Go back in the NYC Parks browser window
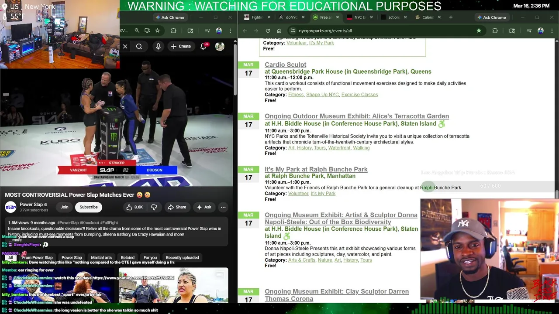The image size is (559, 314). (245, 31)
